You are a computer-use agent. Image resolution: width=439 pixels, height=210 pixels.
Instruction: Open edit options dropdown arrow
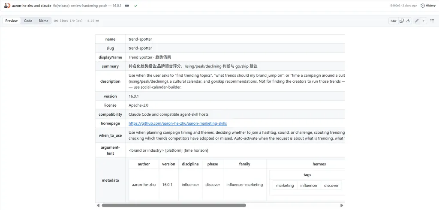pos(423,21)
